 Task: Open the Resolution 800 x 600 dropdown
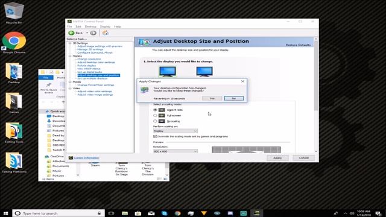coord(176,151)
